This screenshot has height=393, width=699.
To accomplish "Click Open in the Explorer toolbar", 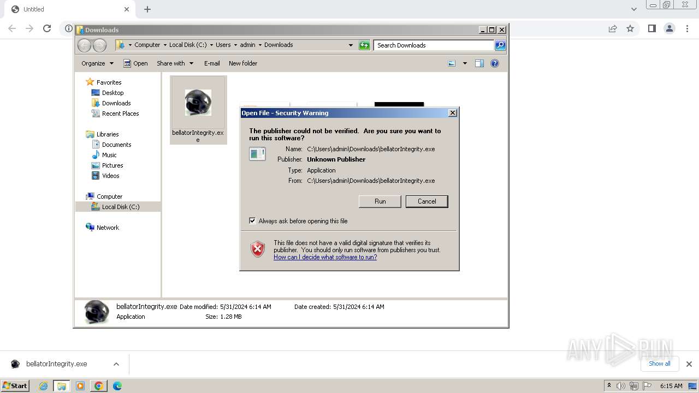I will click(x=135, y=63).
